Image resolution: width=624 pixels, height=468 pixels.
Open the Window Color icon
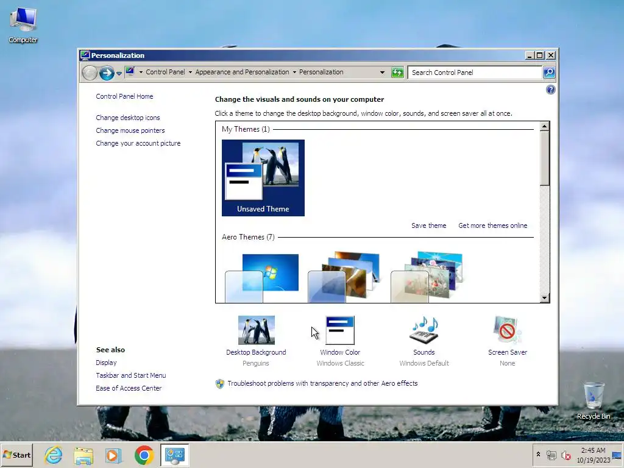[340, 330]
